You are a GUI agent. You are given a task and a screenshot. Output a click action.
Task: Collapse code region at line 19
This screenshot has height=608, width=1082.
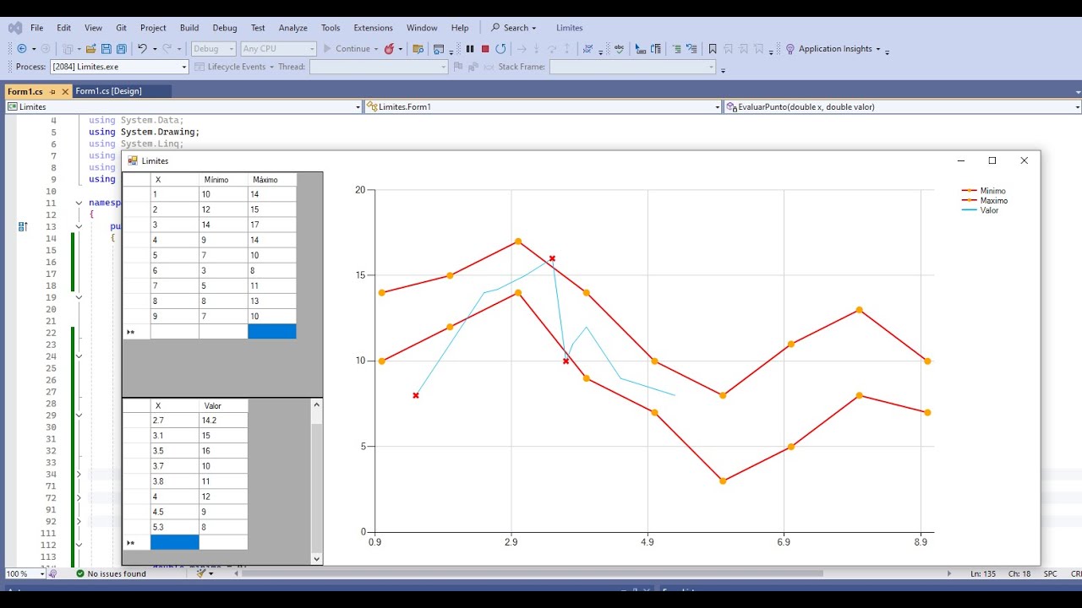[79, 297]
